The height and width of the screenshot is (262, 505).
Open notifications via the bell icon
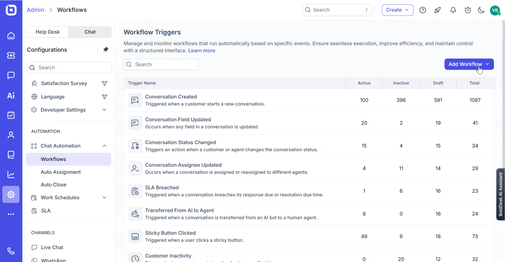point(453,10)
